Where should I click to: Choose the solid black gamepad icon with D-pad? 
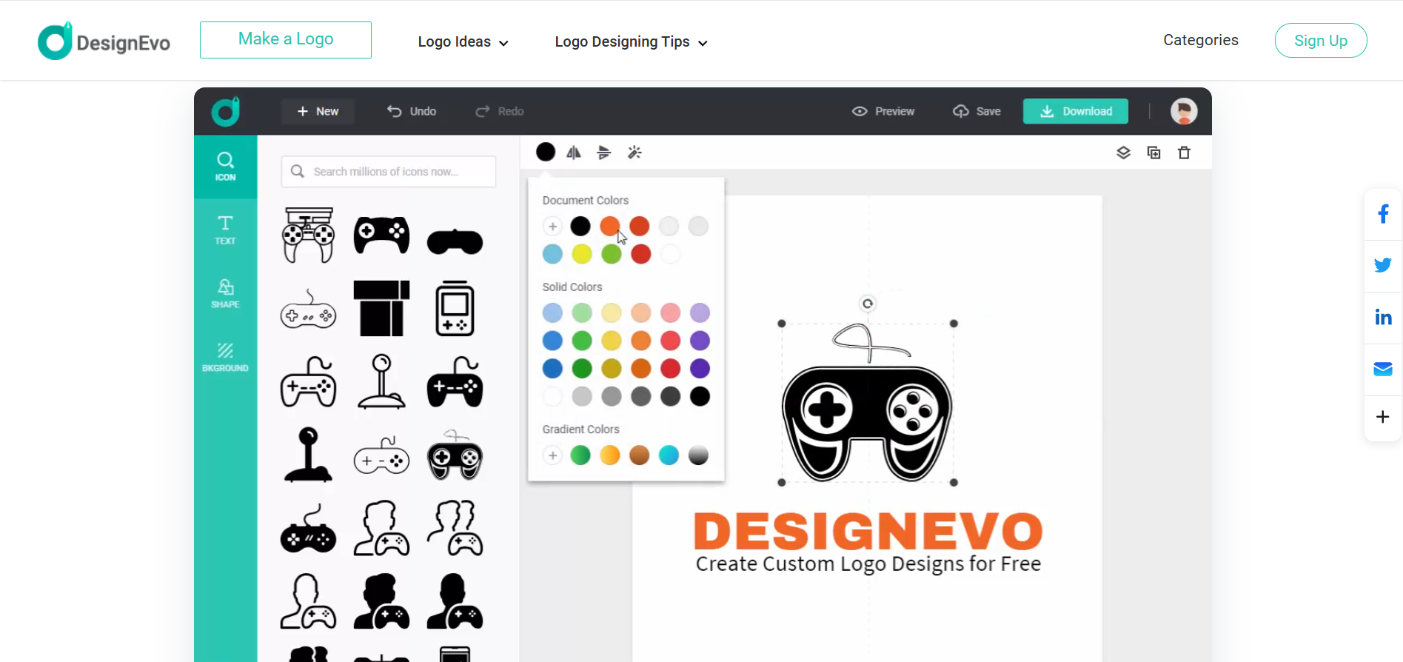pyautogui.click(x=381, y=235)
